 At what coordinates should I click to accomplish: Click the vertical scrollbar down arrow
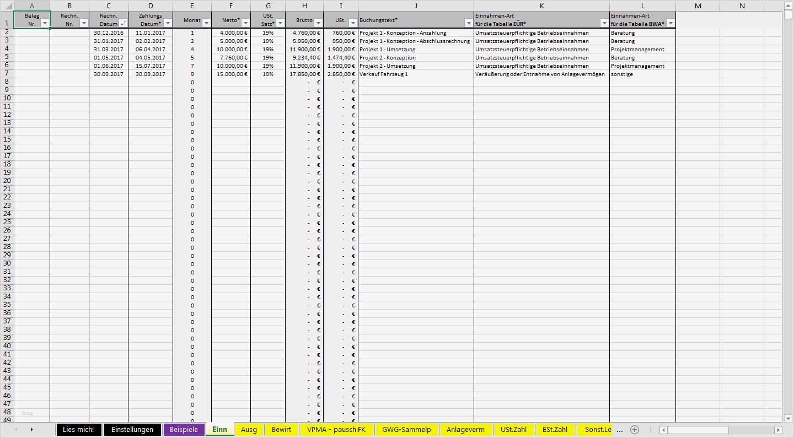coord(788,418)
